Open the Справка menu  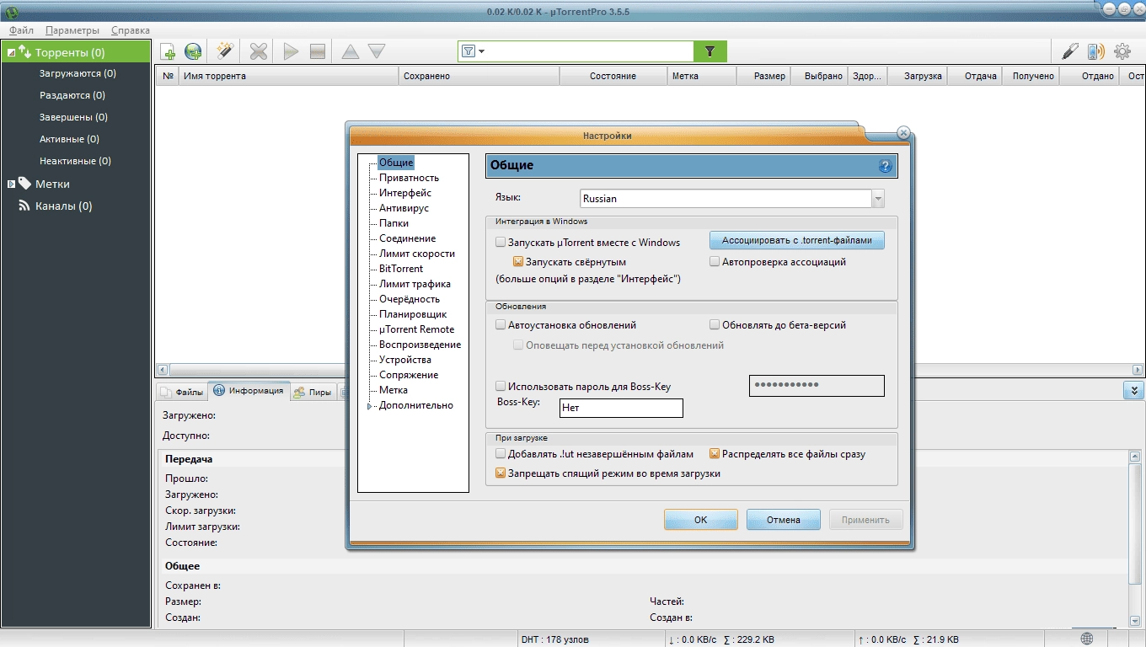click(x=131, y=30)
